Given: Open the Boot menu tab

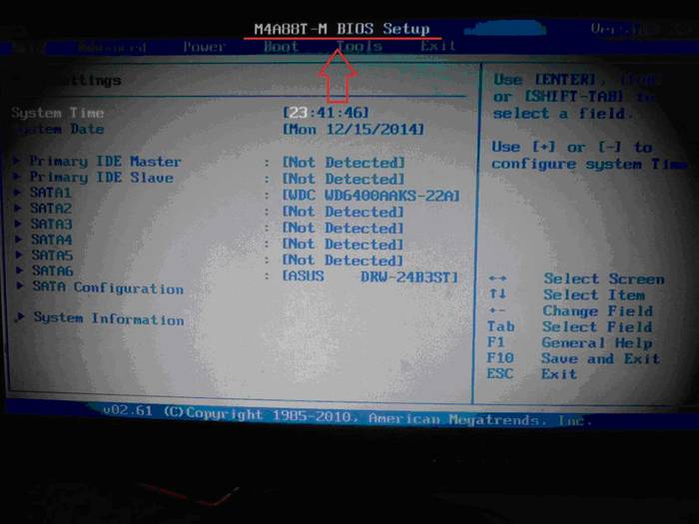Looking at the screenshot, I should point(281,47).
